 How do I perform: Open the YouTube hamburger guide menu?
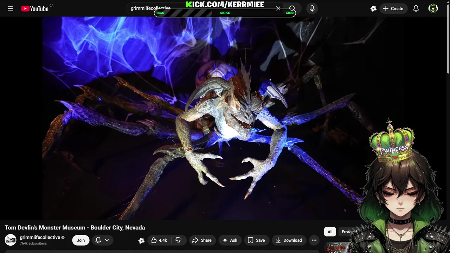click(11, 8)
